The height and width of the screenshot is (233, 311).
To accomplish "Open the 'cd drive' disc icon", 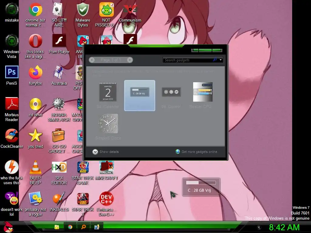I will pyautogui.click(x=35, y=107).
